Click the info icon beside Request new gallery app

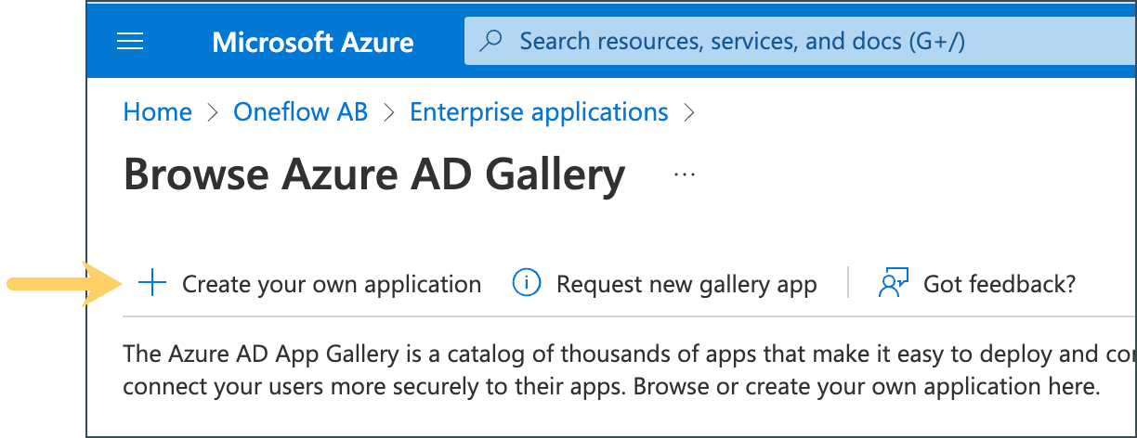point(527,284)
